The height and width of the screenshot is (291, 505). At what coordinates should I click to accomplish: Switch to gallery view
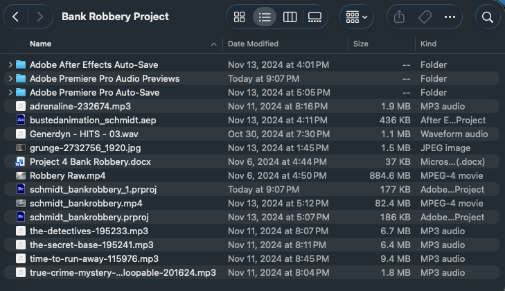314,17
